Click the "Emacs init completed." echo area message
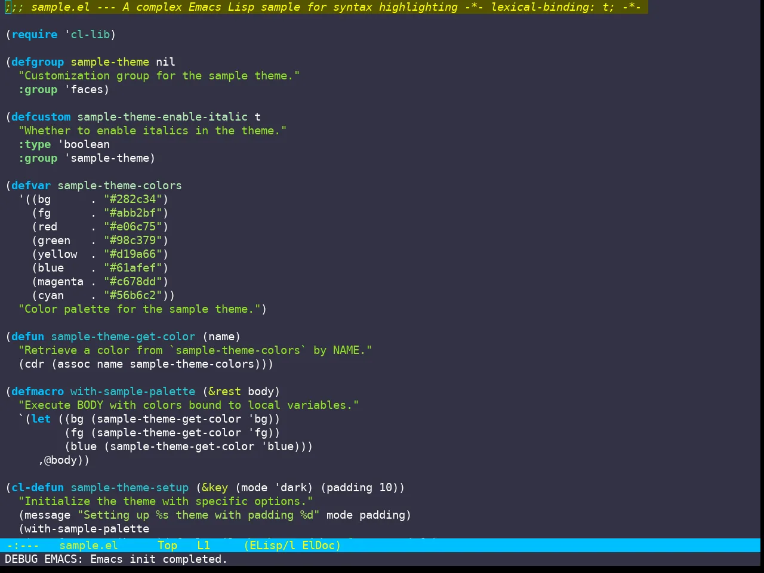Screen dimensions: 764x573 tap(159, 559)
